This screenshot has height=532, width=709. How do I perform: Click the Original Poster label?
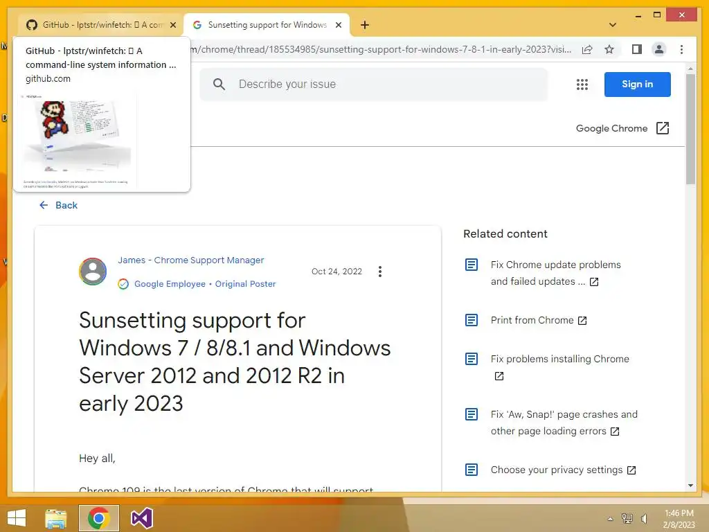pos(245,284)
